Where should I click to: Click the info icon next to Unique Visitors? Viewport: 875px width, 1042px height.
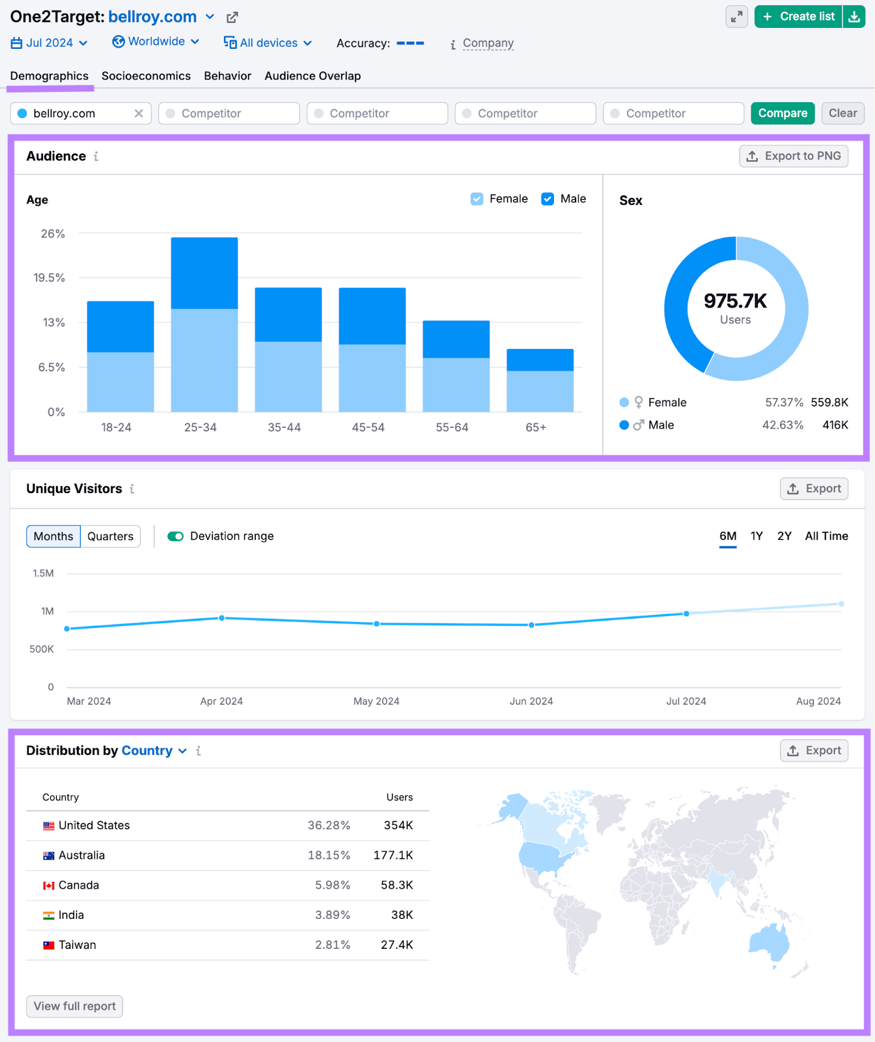(x=132, y=488)
